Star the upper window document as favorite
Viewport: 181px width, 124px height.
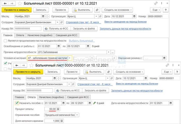tap(20, 3)
